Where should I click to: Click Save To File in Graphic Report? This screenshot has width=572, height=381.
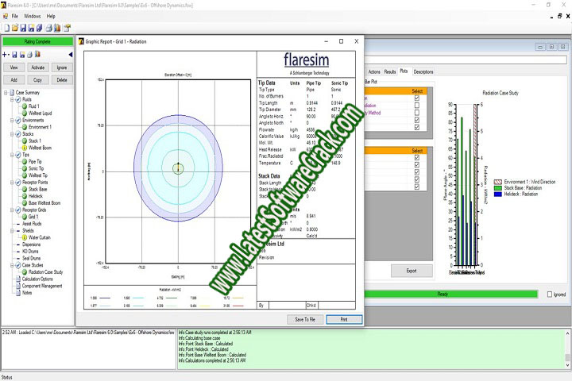tap(305, 319)
